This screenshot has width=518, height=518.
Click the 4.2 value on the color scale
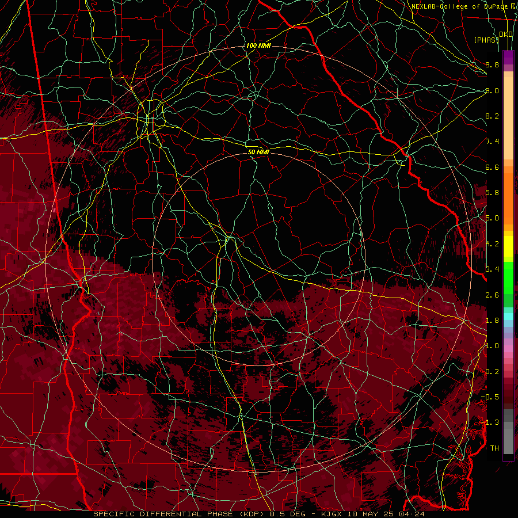(492, 244)
